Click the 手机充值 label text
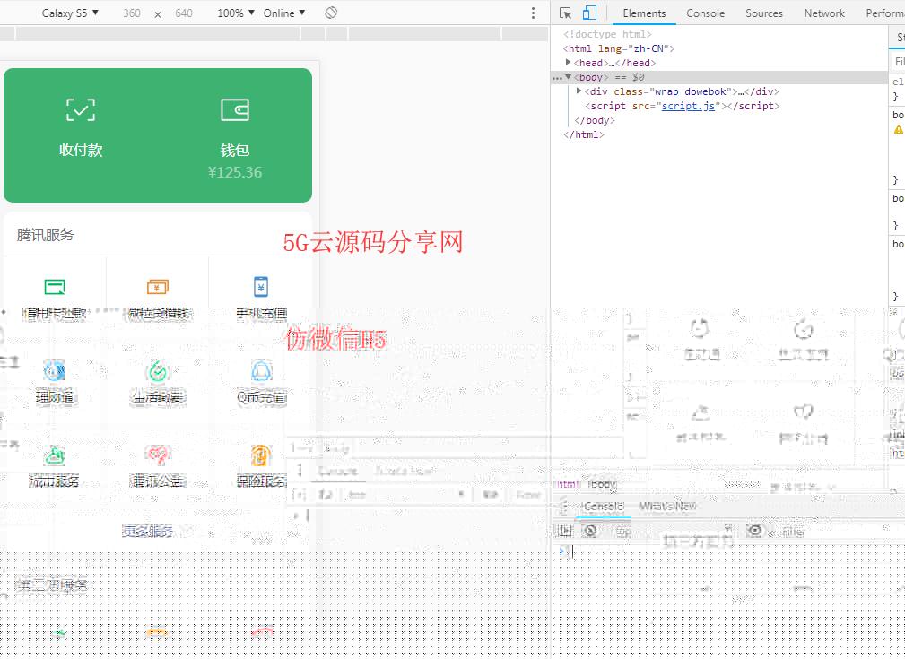This screenshot has height=659, width=905. point(262,313)
